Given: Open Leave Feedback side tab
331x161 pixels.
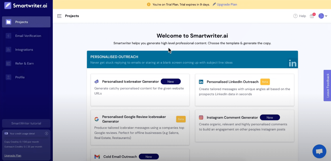Looking at the screenshot, I should (328, 85).
